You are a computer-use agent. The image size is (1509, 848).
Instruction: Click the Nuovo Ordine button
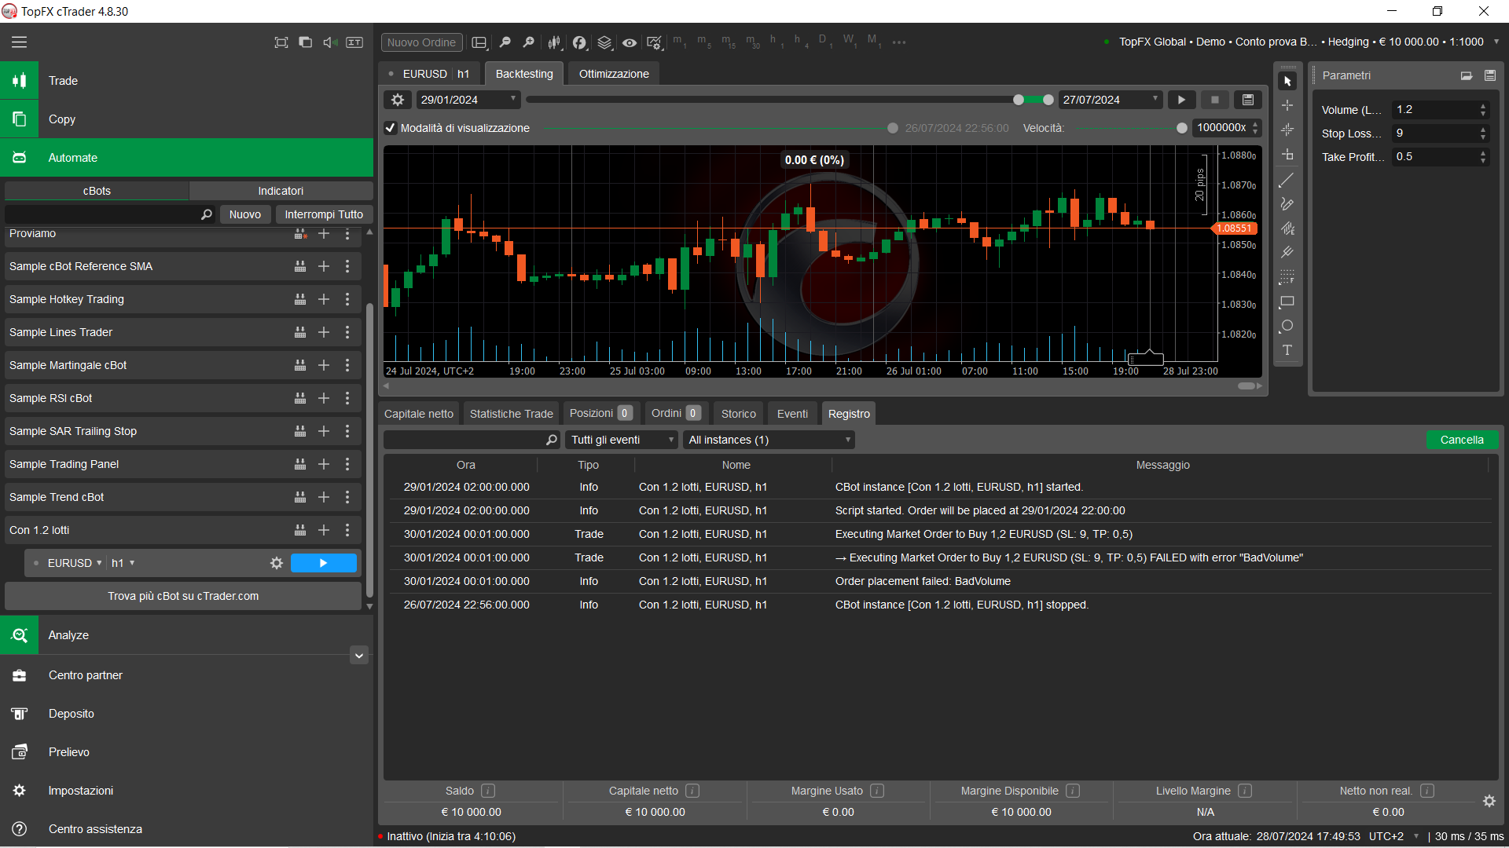click(x=421, y=42)
